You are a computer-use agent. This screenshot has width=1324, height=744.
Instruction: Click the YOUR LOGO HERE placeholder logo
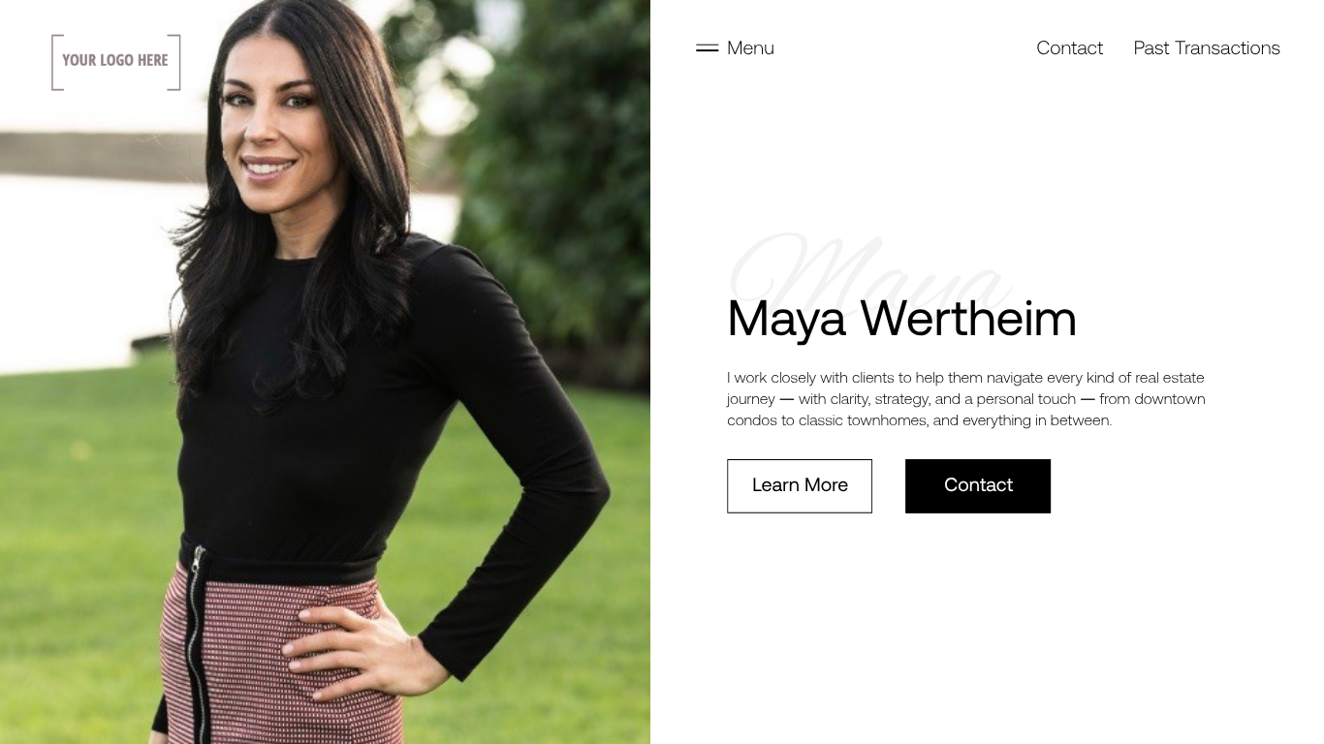tap(116, 62)
